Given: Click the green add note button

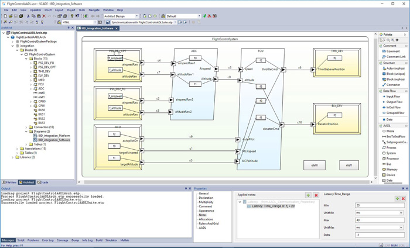Looking at the screenshot, I should pos(308,195).
